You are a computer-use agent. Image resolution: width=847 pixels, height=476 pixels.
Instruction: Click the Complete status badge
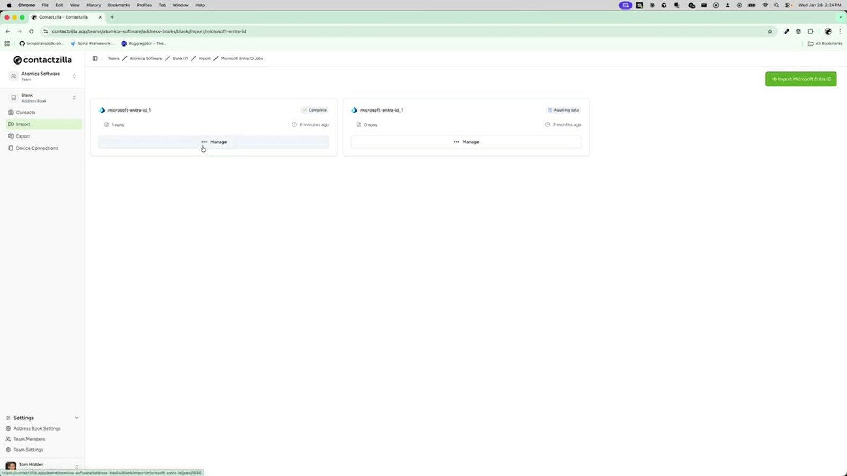(314, 110)
